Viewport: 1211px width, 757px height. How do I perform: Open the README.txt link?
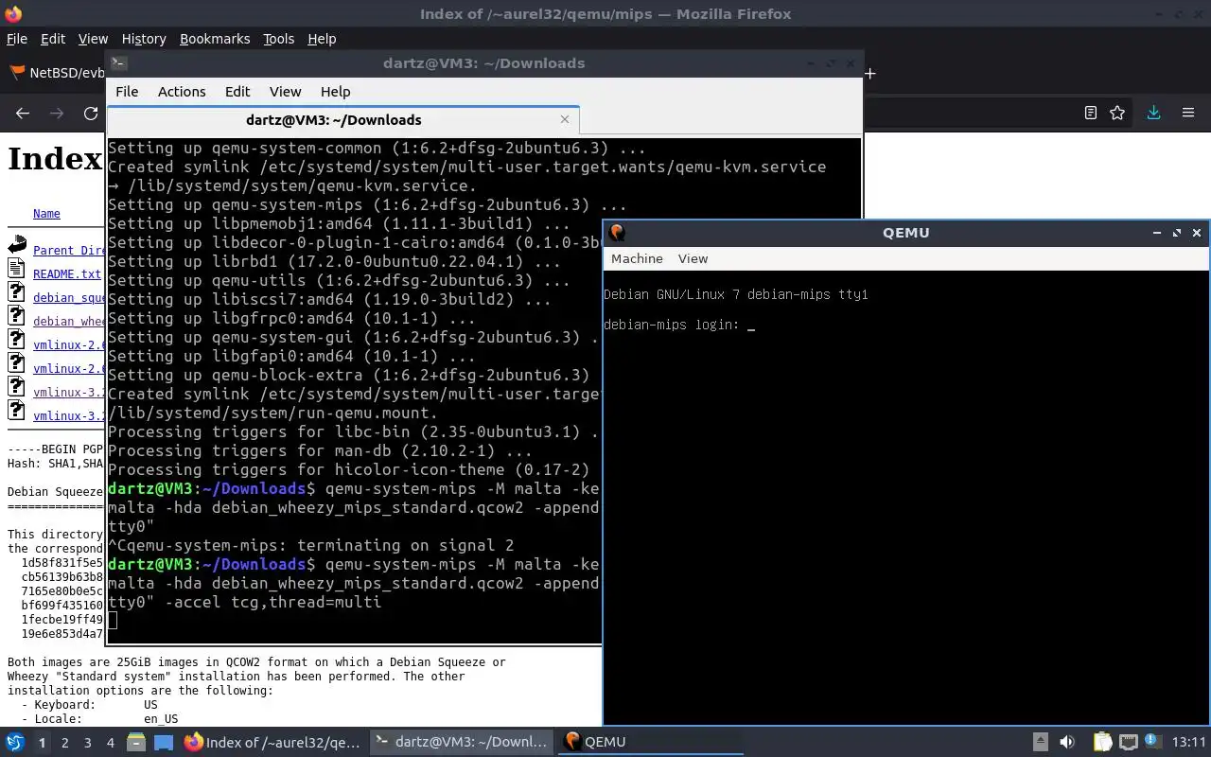66,274
